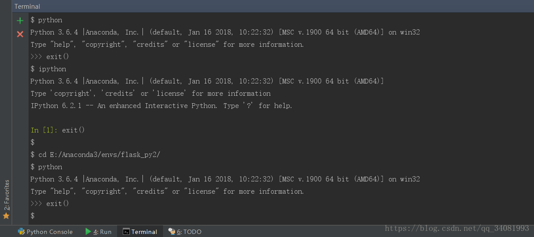Click the Terminal tab's prompt icon
This screenshot has width=534, height=237.
[126, 232]
